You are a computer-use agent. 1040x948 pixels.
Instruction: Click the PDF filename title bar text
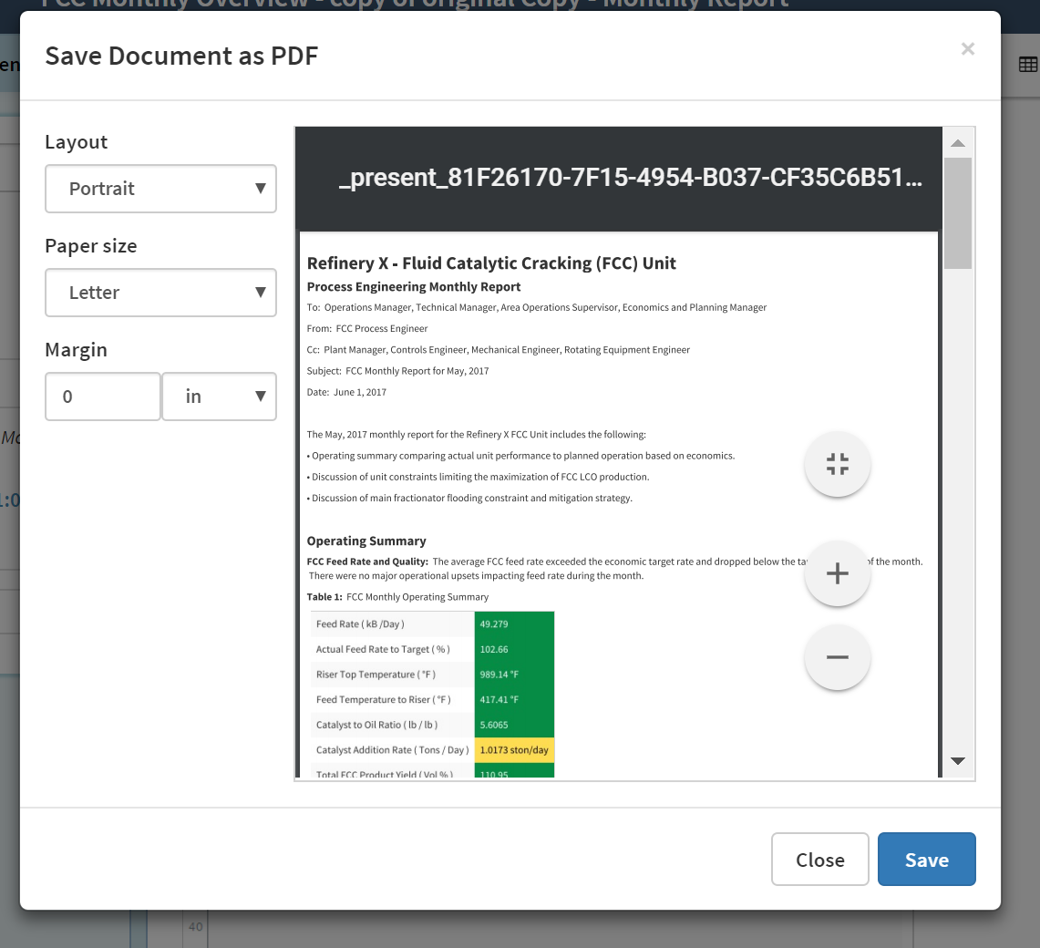630,178
